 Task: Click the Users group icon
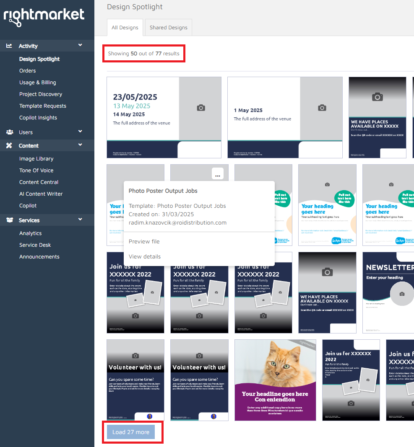(9, 132)
